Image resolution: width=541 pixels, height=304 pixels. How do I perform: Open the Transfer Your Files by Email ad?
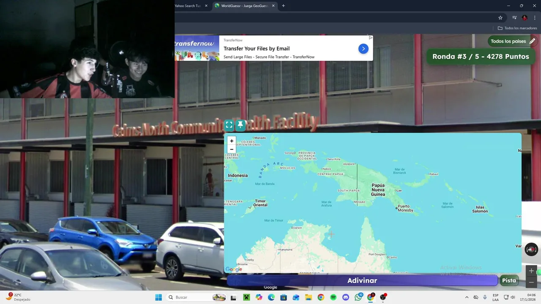coord(257,49)
